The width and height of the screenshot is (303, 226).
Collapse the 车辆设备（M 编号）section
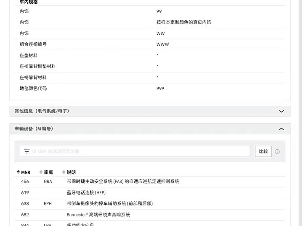pyautogui.click(x=281, y=129)
